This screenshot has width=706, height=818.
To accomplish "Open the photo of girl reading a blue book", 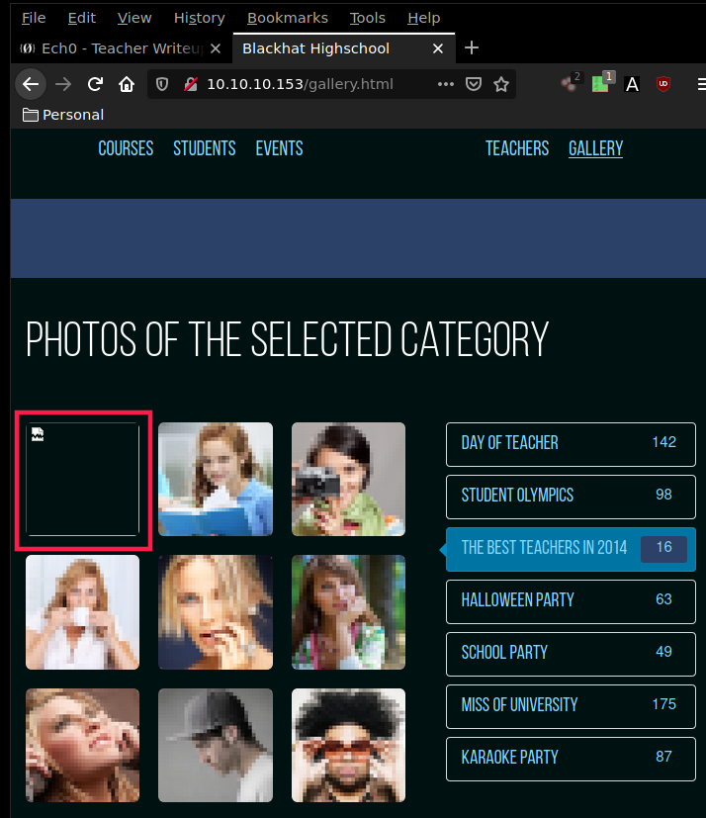I will coord(216,479).
